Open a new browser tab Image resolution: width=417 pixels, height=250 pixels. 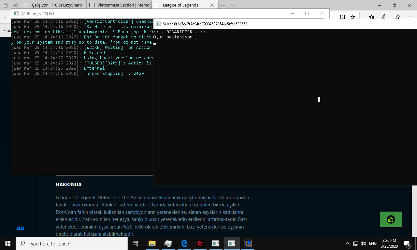(223, 5)
